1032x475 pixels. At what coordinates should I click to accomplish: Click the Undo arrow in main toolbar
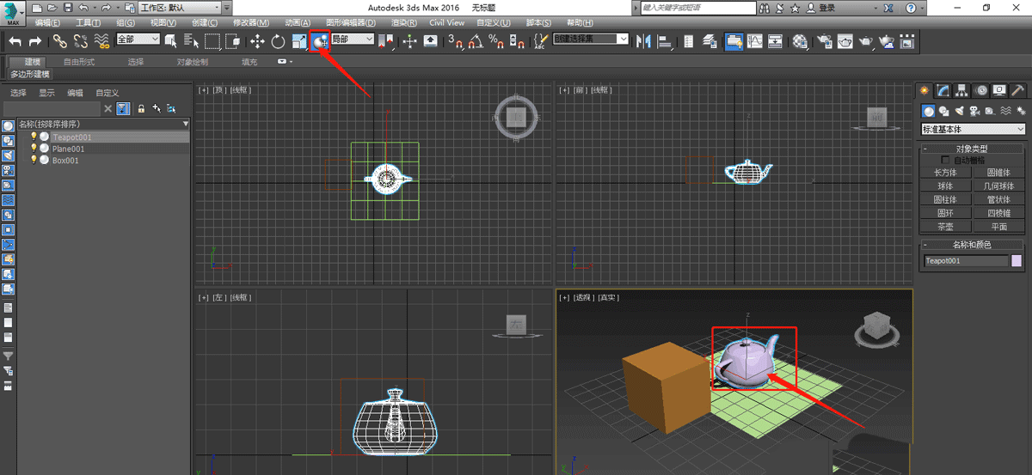(15, 40)
